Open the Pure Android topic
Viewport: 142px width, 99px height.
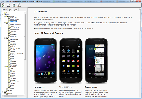(13, 65)
